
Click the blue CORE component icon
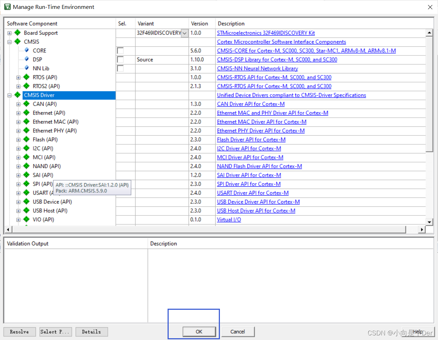[27, 50]
